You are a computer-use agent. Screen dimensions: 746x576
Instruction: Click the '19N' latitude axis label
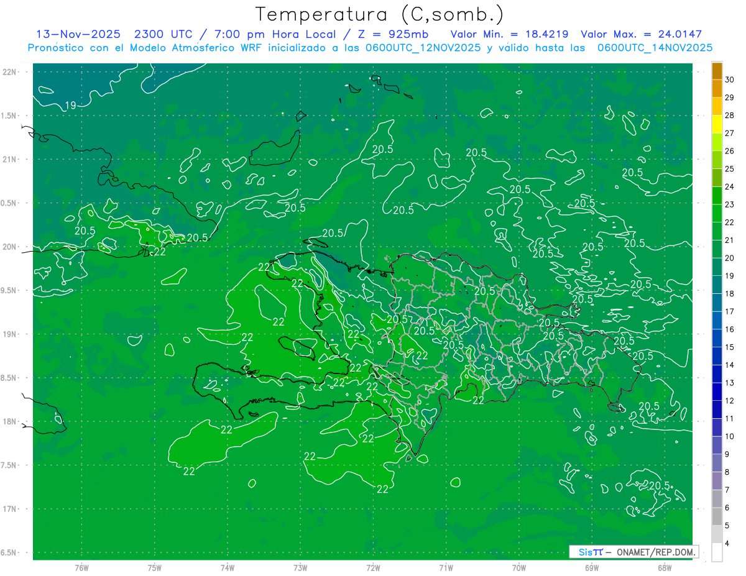coord(10,334)
